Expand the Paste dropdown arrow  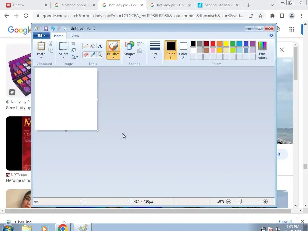click(41, 58)
